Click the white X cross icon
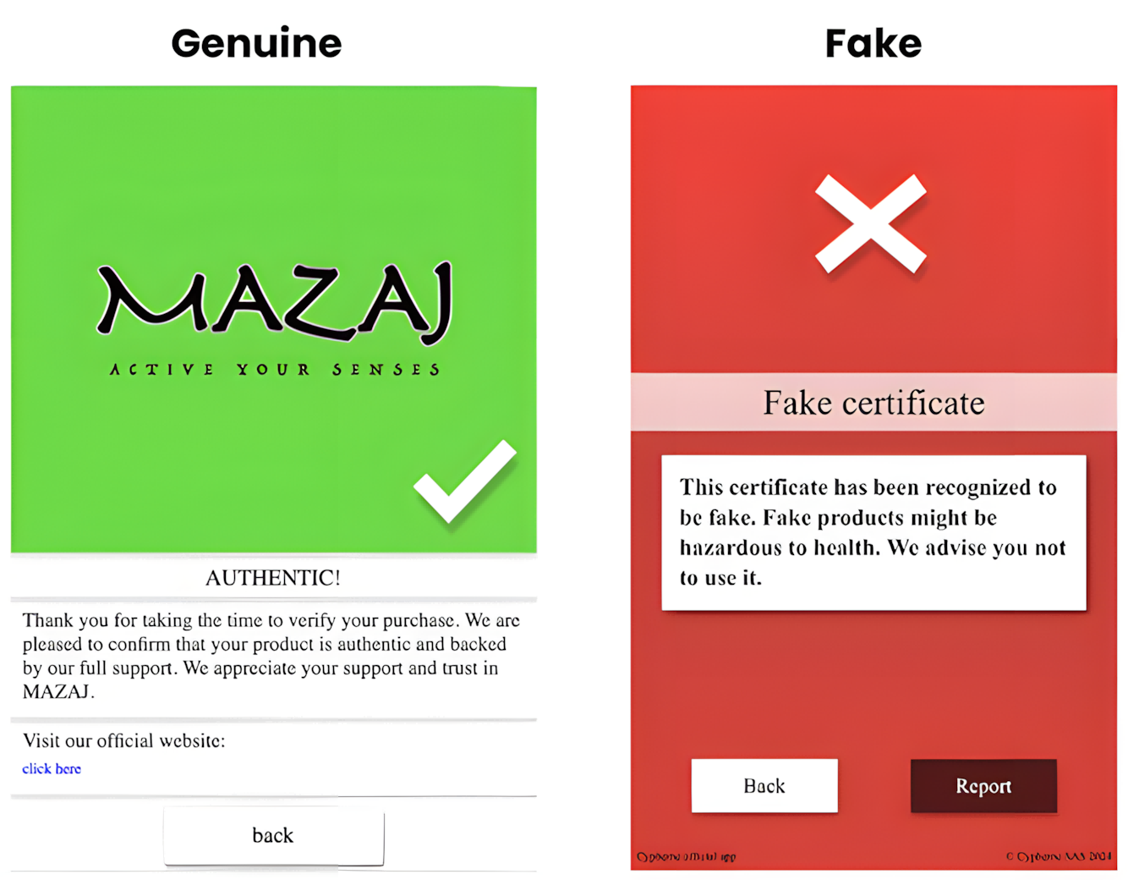This screenshot has height=880, width=1128. (871, 223)
